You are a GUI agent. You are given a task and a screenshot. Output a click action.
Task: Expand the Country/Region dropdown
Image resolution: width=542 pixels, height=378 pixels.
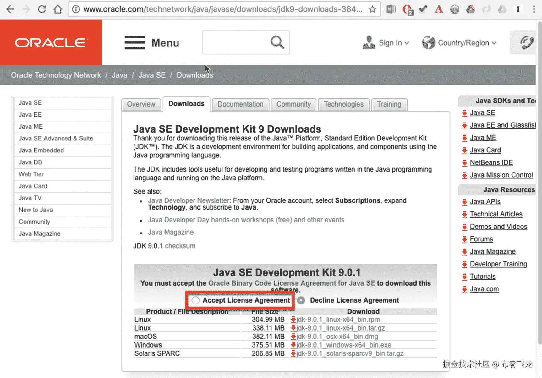459,43
